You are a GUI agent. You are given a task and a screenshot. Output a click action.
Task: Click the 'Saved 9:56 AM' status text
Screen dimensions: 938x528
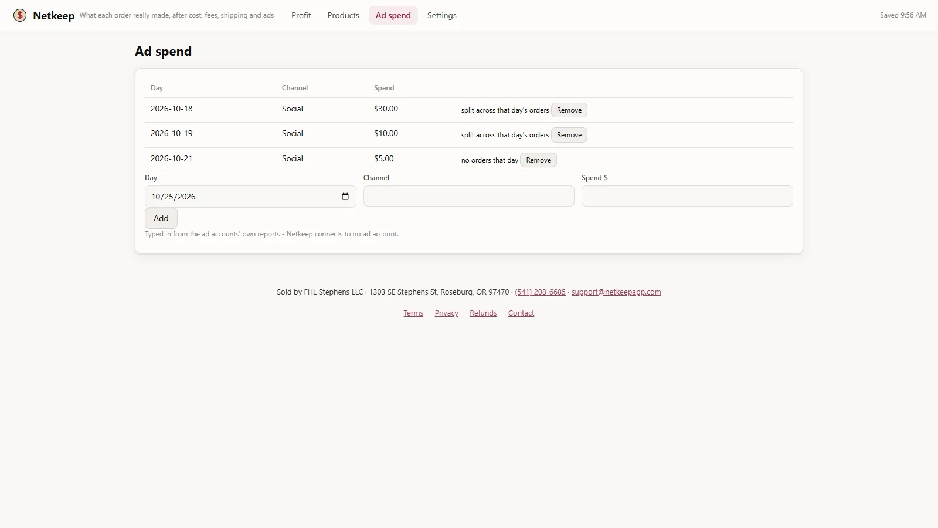point(903,15)
